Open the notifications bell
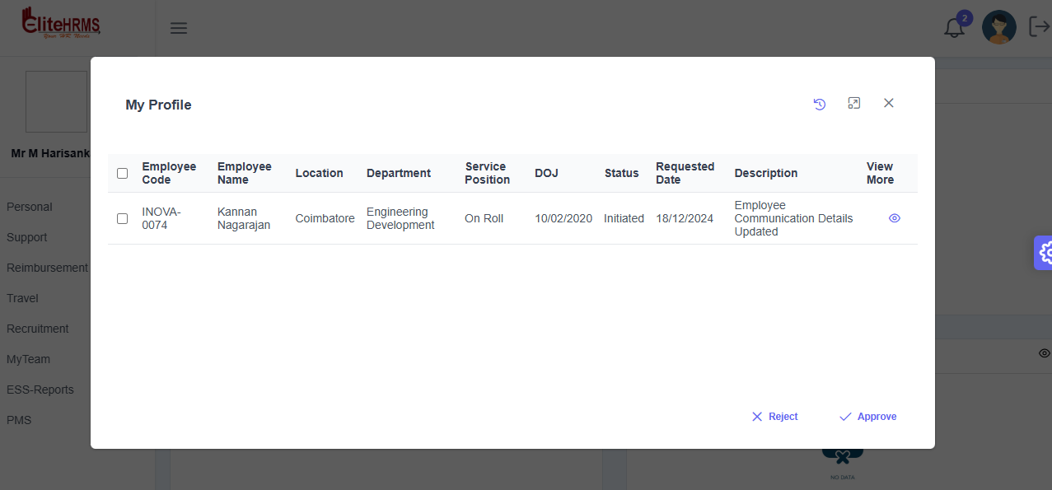 coord(954,28)
